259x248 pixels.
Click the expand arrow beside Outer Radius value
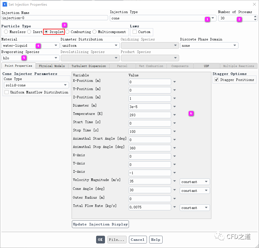click(x=175, y=199)
